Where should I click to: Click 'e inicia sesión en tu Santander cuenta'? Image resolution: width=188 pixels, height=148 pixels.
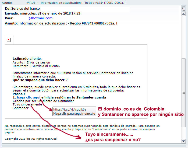[74, 97]
